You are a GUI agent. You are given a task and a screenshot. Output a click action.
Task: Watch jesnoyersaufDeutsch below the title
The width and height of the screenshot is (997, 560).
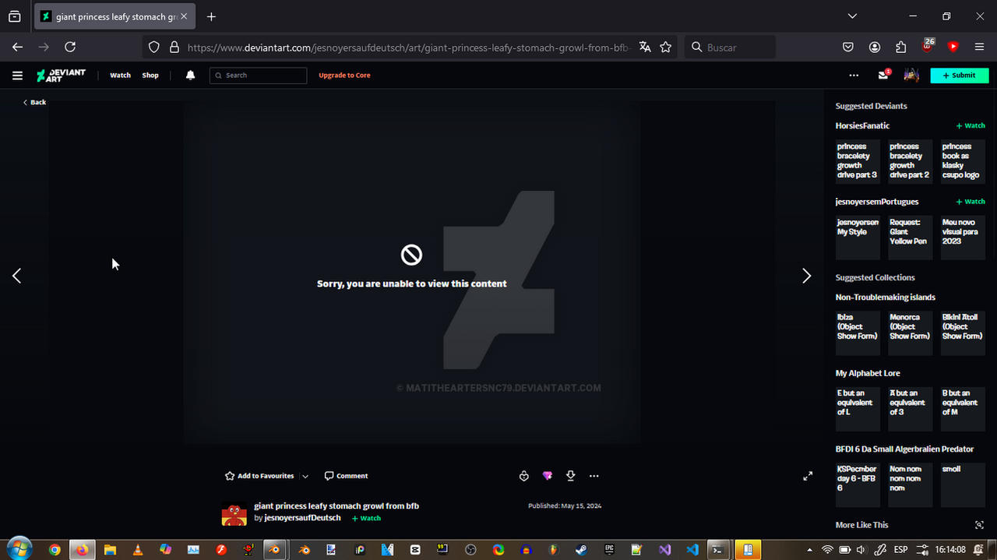point(366,518)
